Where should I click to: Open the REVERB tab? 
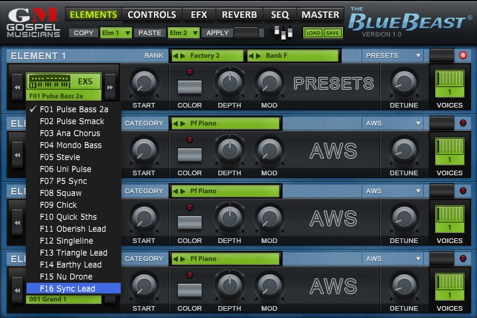tap(239, 15)
